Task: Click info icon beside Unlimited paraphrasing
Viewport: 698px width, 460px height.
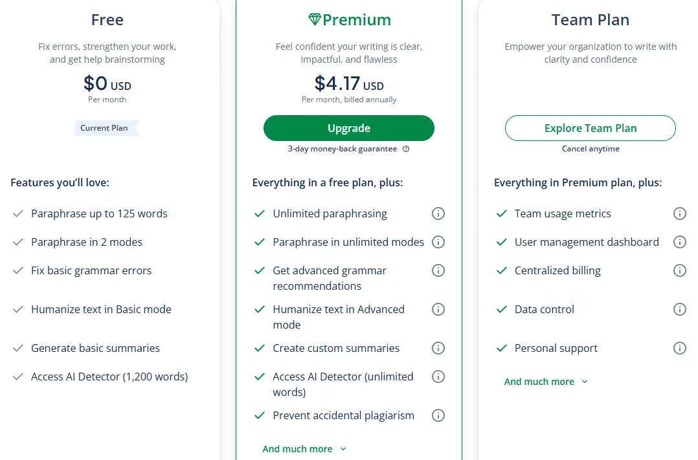Action: pos(438,214)
